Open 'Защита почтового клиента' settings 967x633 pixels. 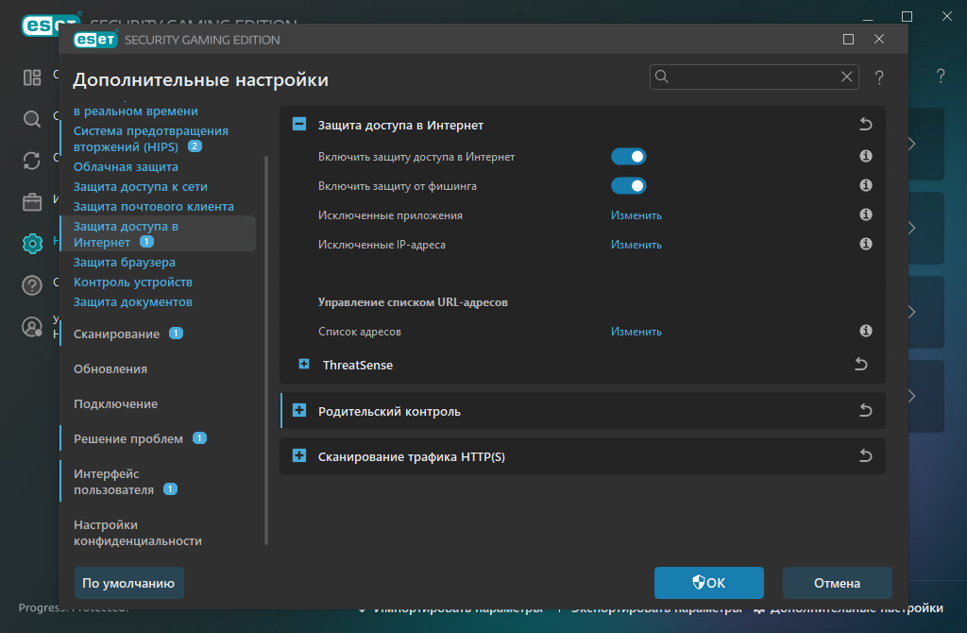154,206
